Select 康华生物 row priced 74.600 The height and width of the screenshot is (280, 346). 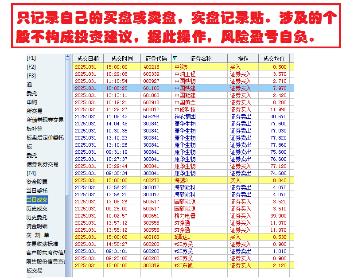pyautogui.click(x=183, y=173)
